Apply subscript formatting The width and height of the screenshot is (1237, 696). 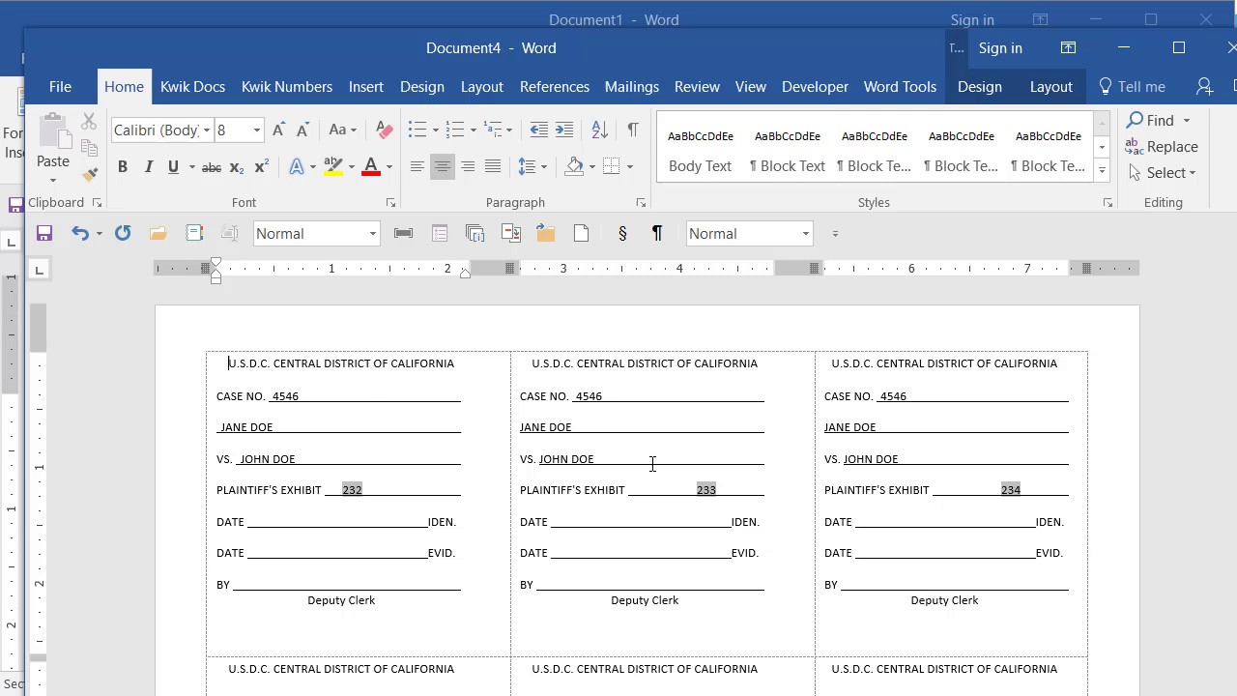click(236, 167)
